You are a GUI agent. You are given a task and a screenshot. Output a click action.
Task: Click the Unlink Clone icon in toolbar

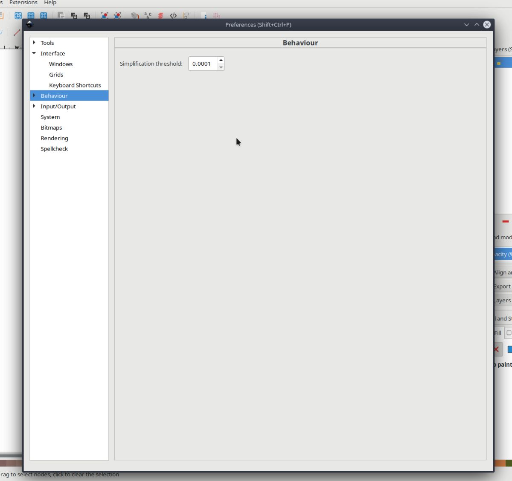tap(87, 15)
